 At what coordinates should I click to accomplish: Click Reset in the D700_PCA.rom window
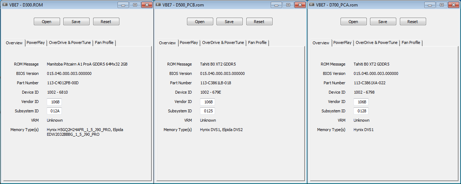(413, 22)
